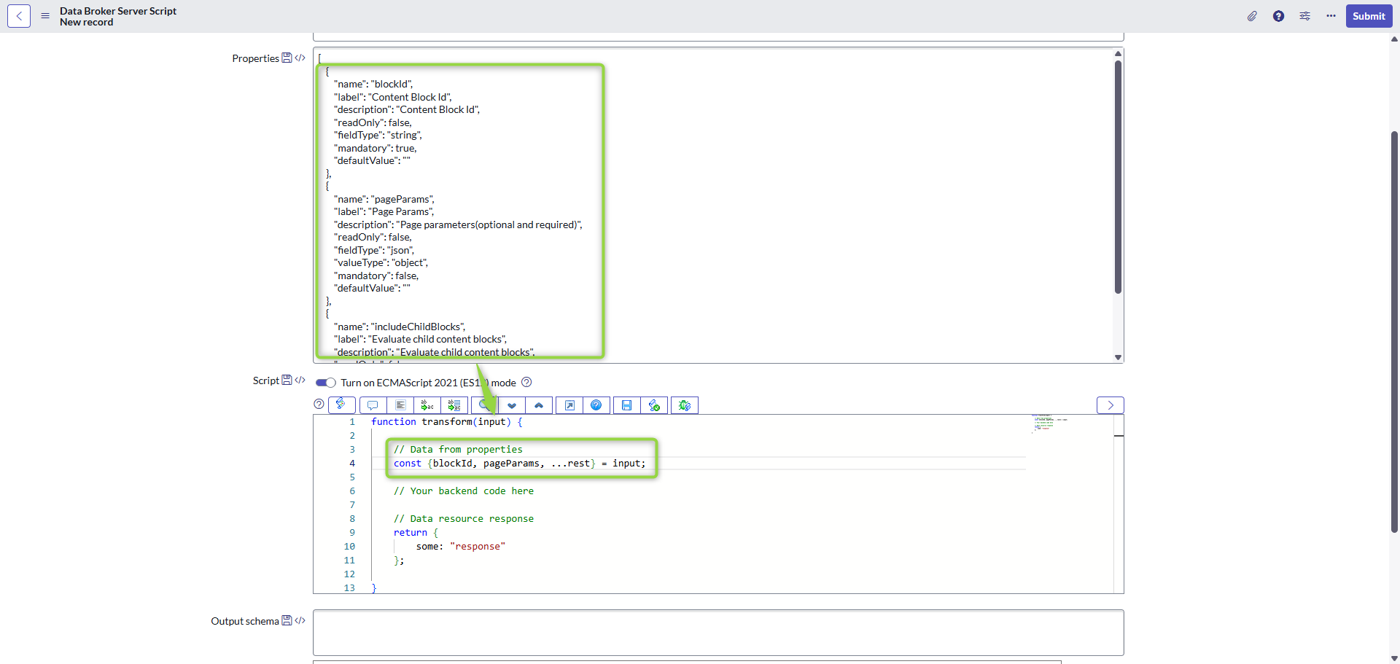The height and width of the screenshot is (664, 1400).
Task: Click inside the Output schema field
Action: 717,632
